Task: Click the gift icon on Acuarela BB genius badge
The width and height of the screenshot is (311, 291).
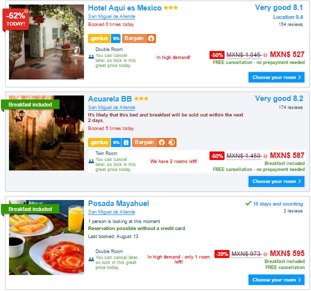Action: point(126,142)
